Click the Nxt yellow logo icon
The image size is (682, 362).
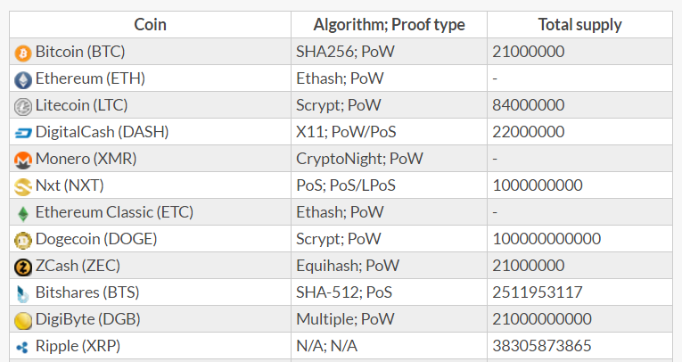pyautogui.click(x=23, y=187)
